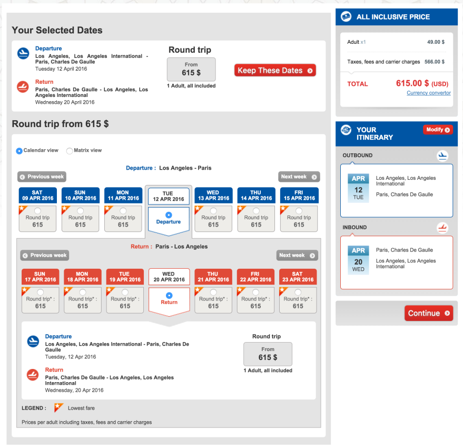The height and width of the screenshot is (448, 463).
Task: Open the THU 14 APR 2016 departure tab
Action: pyautogui.click(x=257, y=196)
